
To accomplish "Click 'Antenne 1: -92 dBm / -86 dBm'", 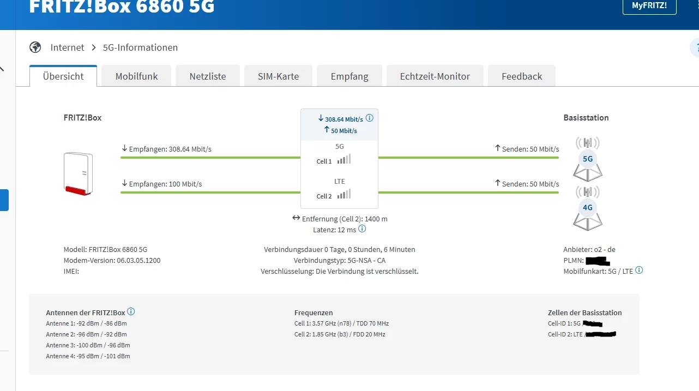I will 86,323.
